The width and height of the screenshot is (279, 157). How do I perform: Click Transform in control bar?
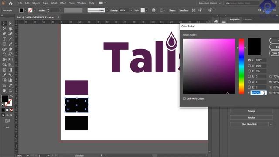click(184, 10)
